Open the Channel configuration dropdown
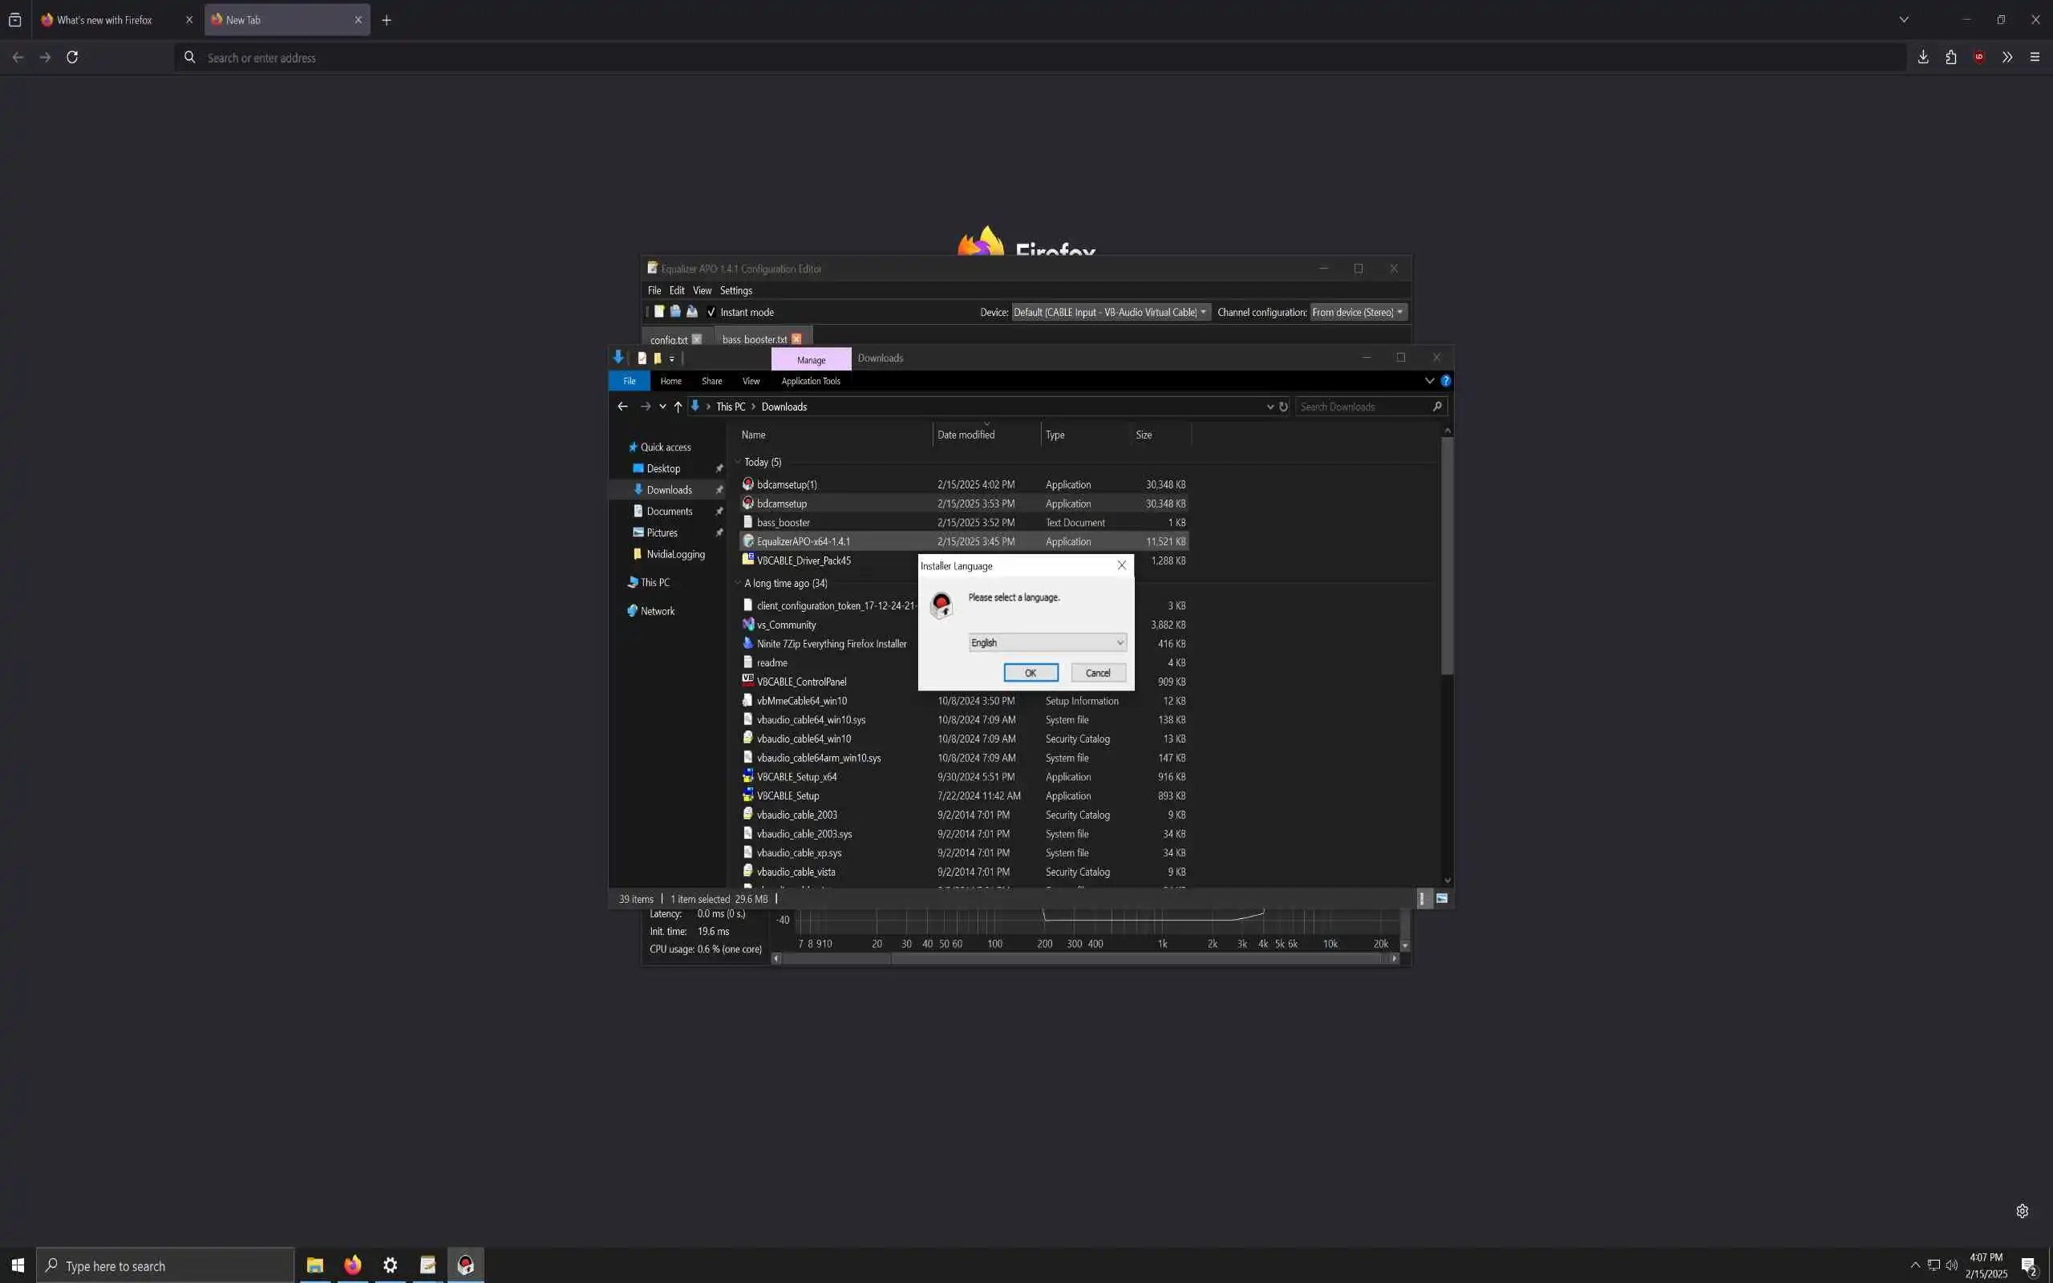The height and width of the screenshot is (1283, 2053). [x=1359, y=312]
